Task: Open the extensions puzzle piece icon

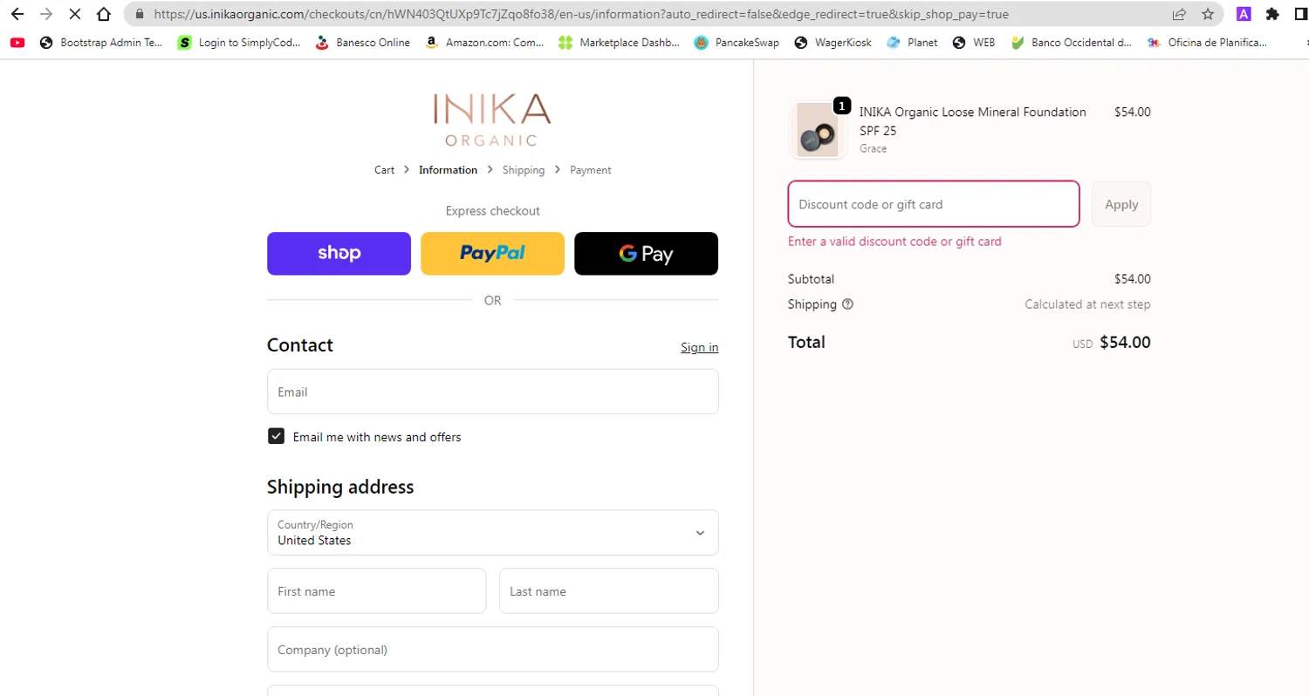Action: [1272, 14]
